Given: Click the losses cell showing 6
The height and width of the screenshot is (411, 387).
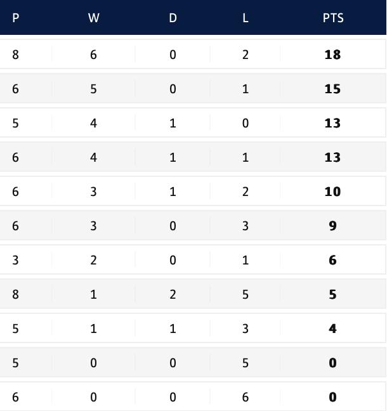Looking at the screenshot, I should click(x=245, y=397).
